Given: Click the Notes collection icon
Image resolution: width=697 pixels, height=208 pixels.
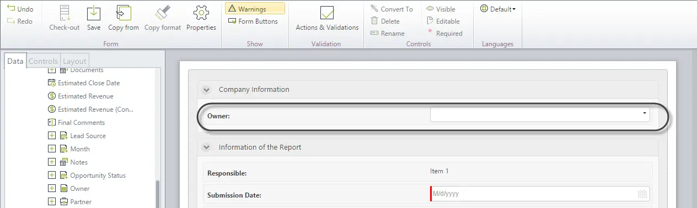Looking at the screenshot, I should point(63,162).
